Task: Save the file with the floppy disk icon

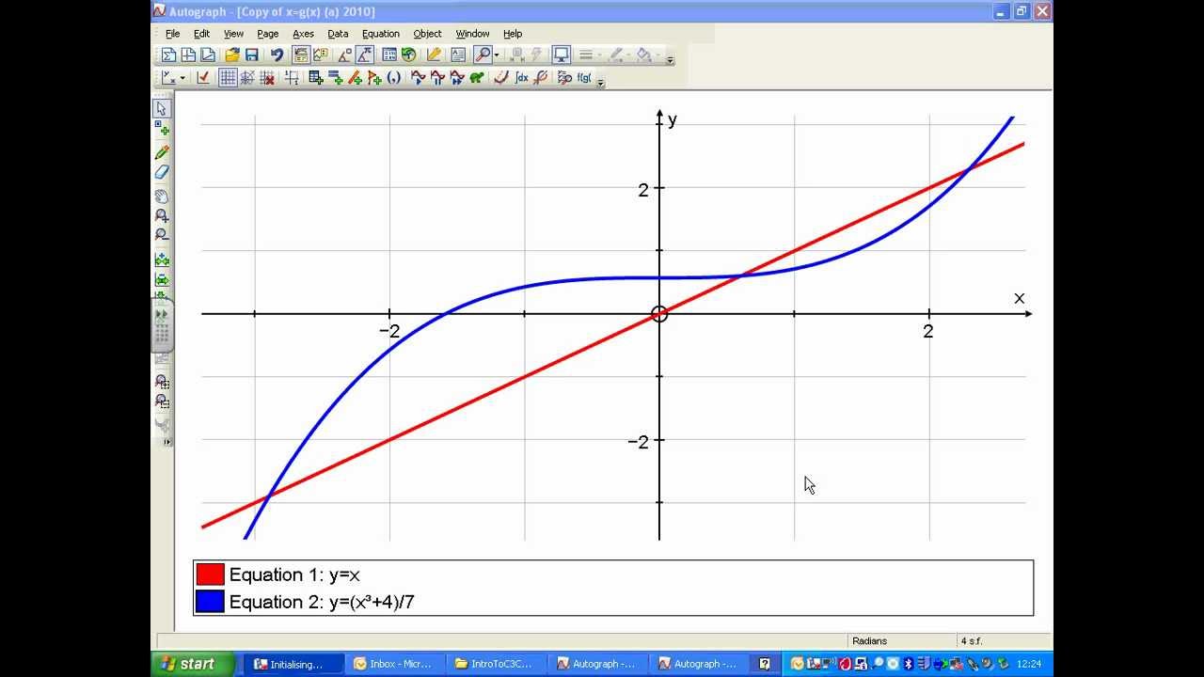Action: coord(252,55)
